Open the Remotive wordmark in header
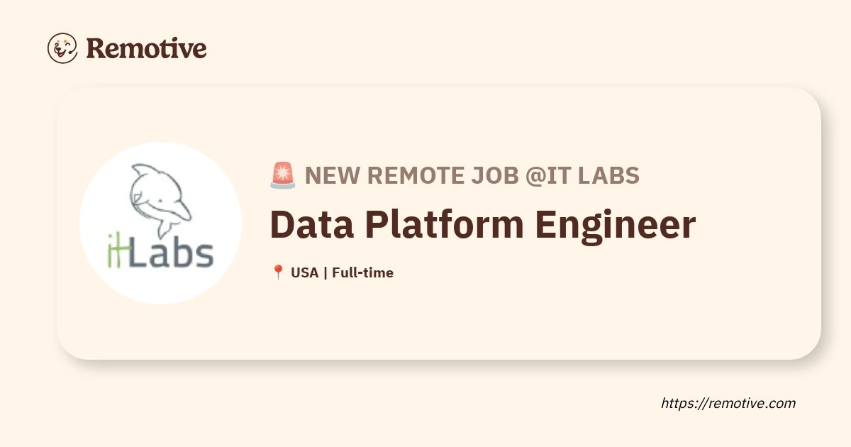 click(x=146, y=48)
